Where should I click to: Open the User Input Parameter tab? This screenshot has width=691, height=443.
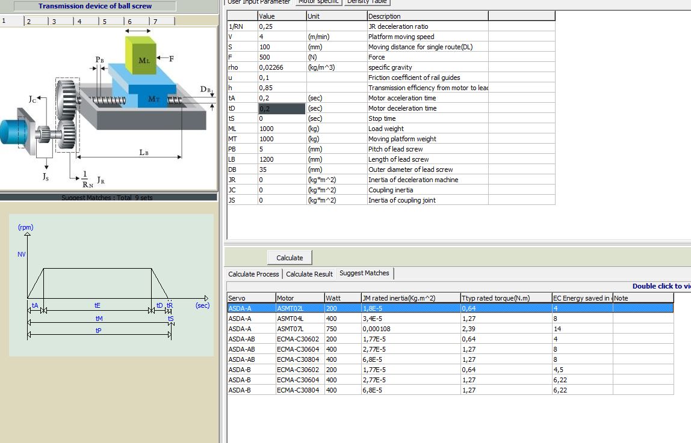coord(259,2)
